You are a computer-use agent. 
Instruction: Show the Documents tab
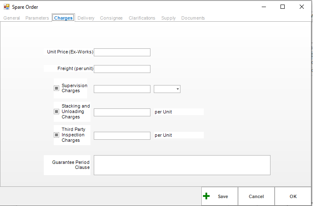pos(193,18)
